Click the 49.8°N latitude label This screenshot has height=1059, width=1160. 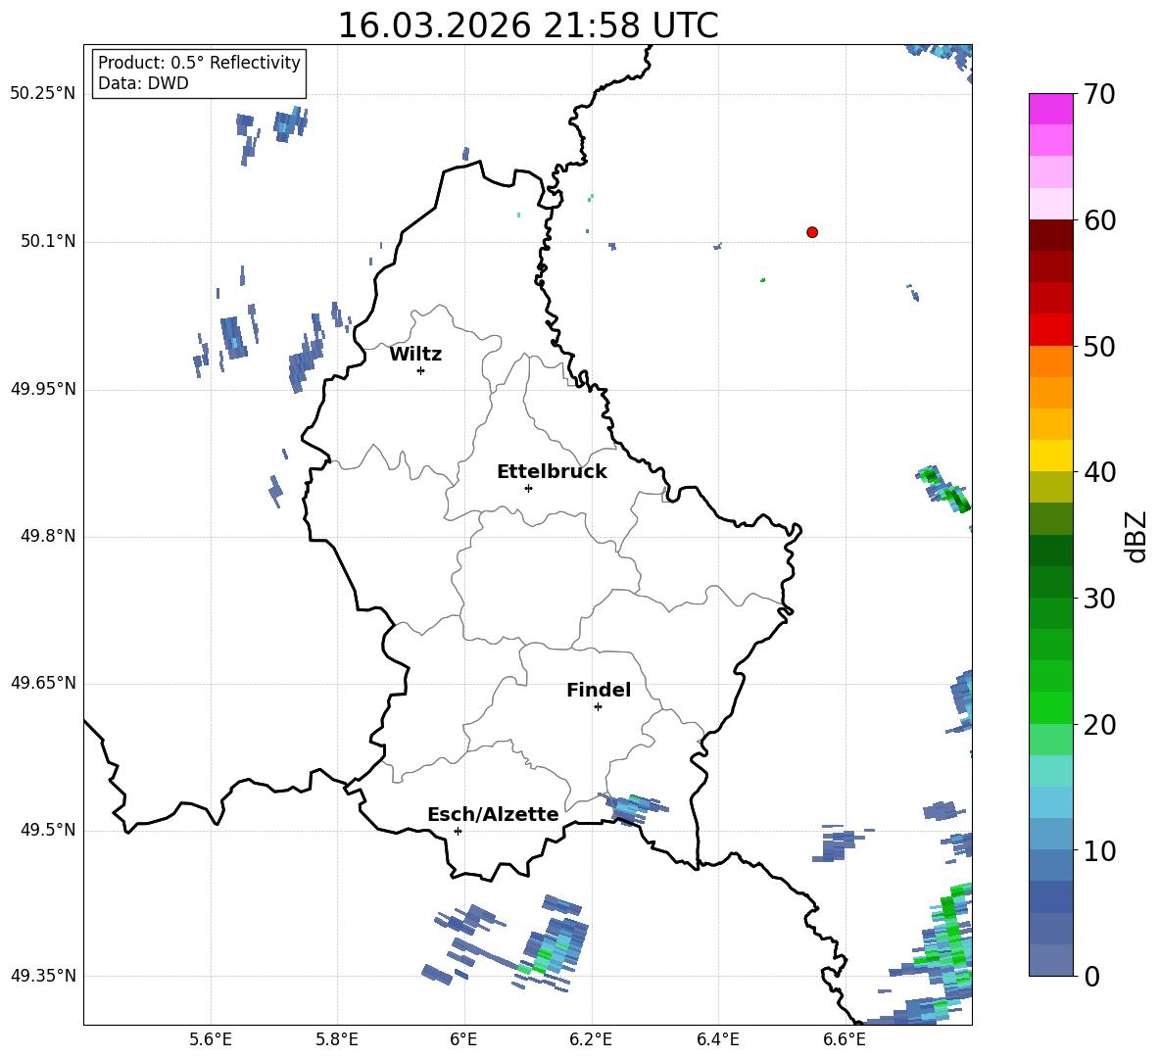click(x=47, y=536)
